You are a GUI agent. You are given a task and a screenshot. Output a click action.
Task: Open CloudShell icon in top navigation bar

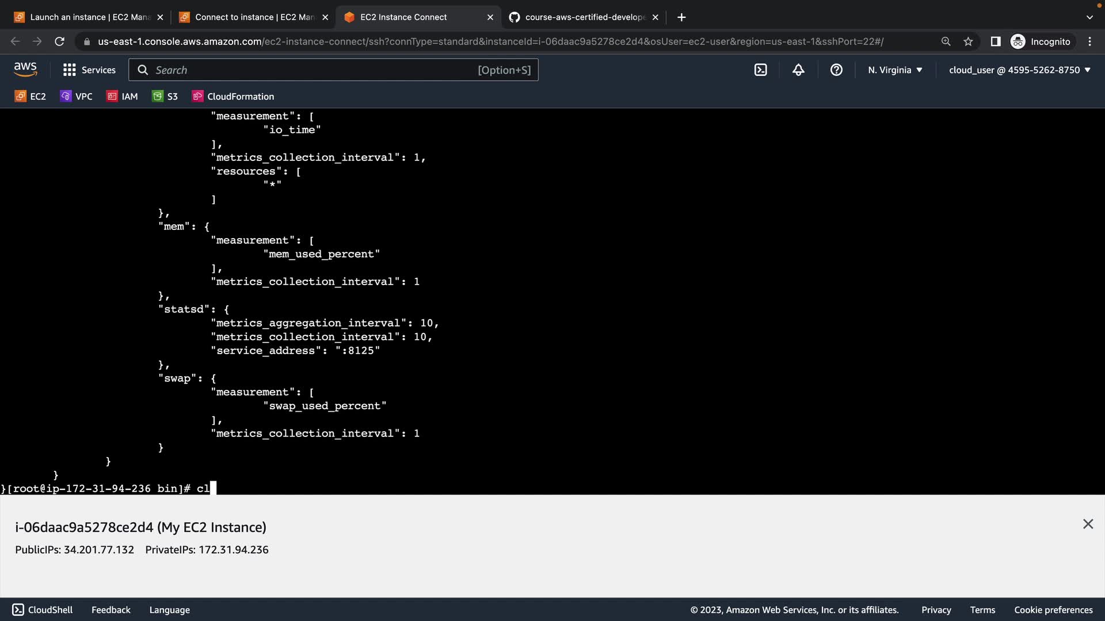760,70
